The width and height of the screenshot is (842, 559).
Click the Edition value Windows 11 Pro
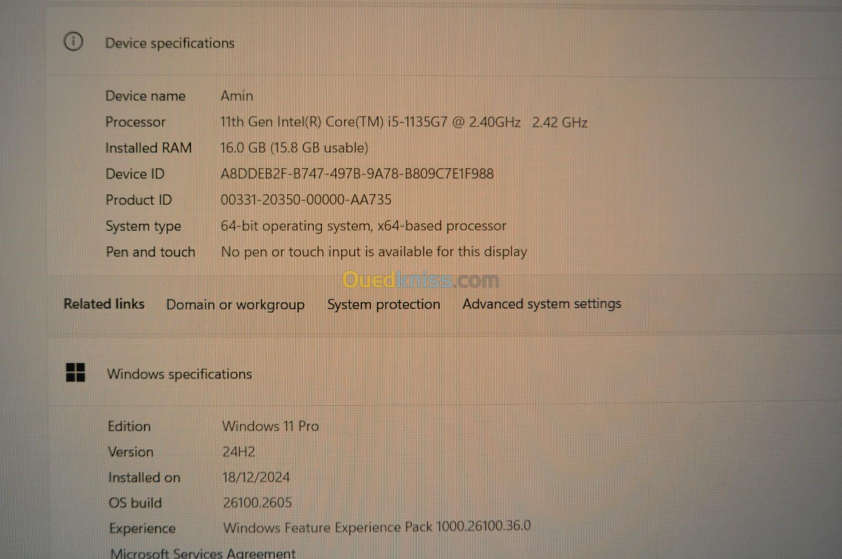pos(270,426)
